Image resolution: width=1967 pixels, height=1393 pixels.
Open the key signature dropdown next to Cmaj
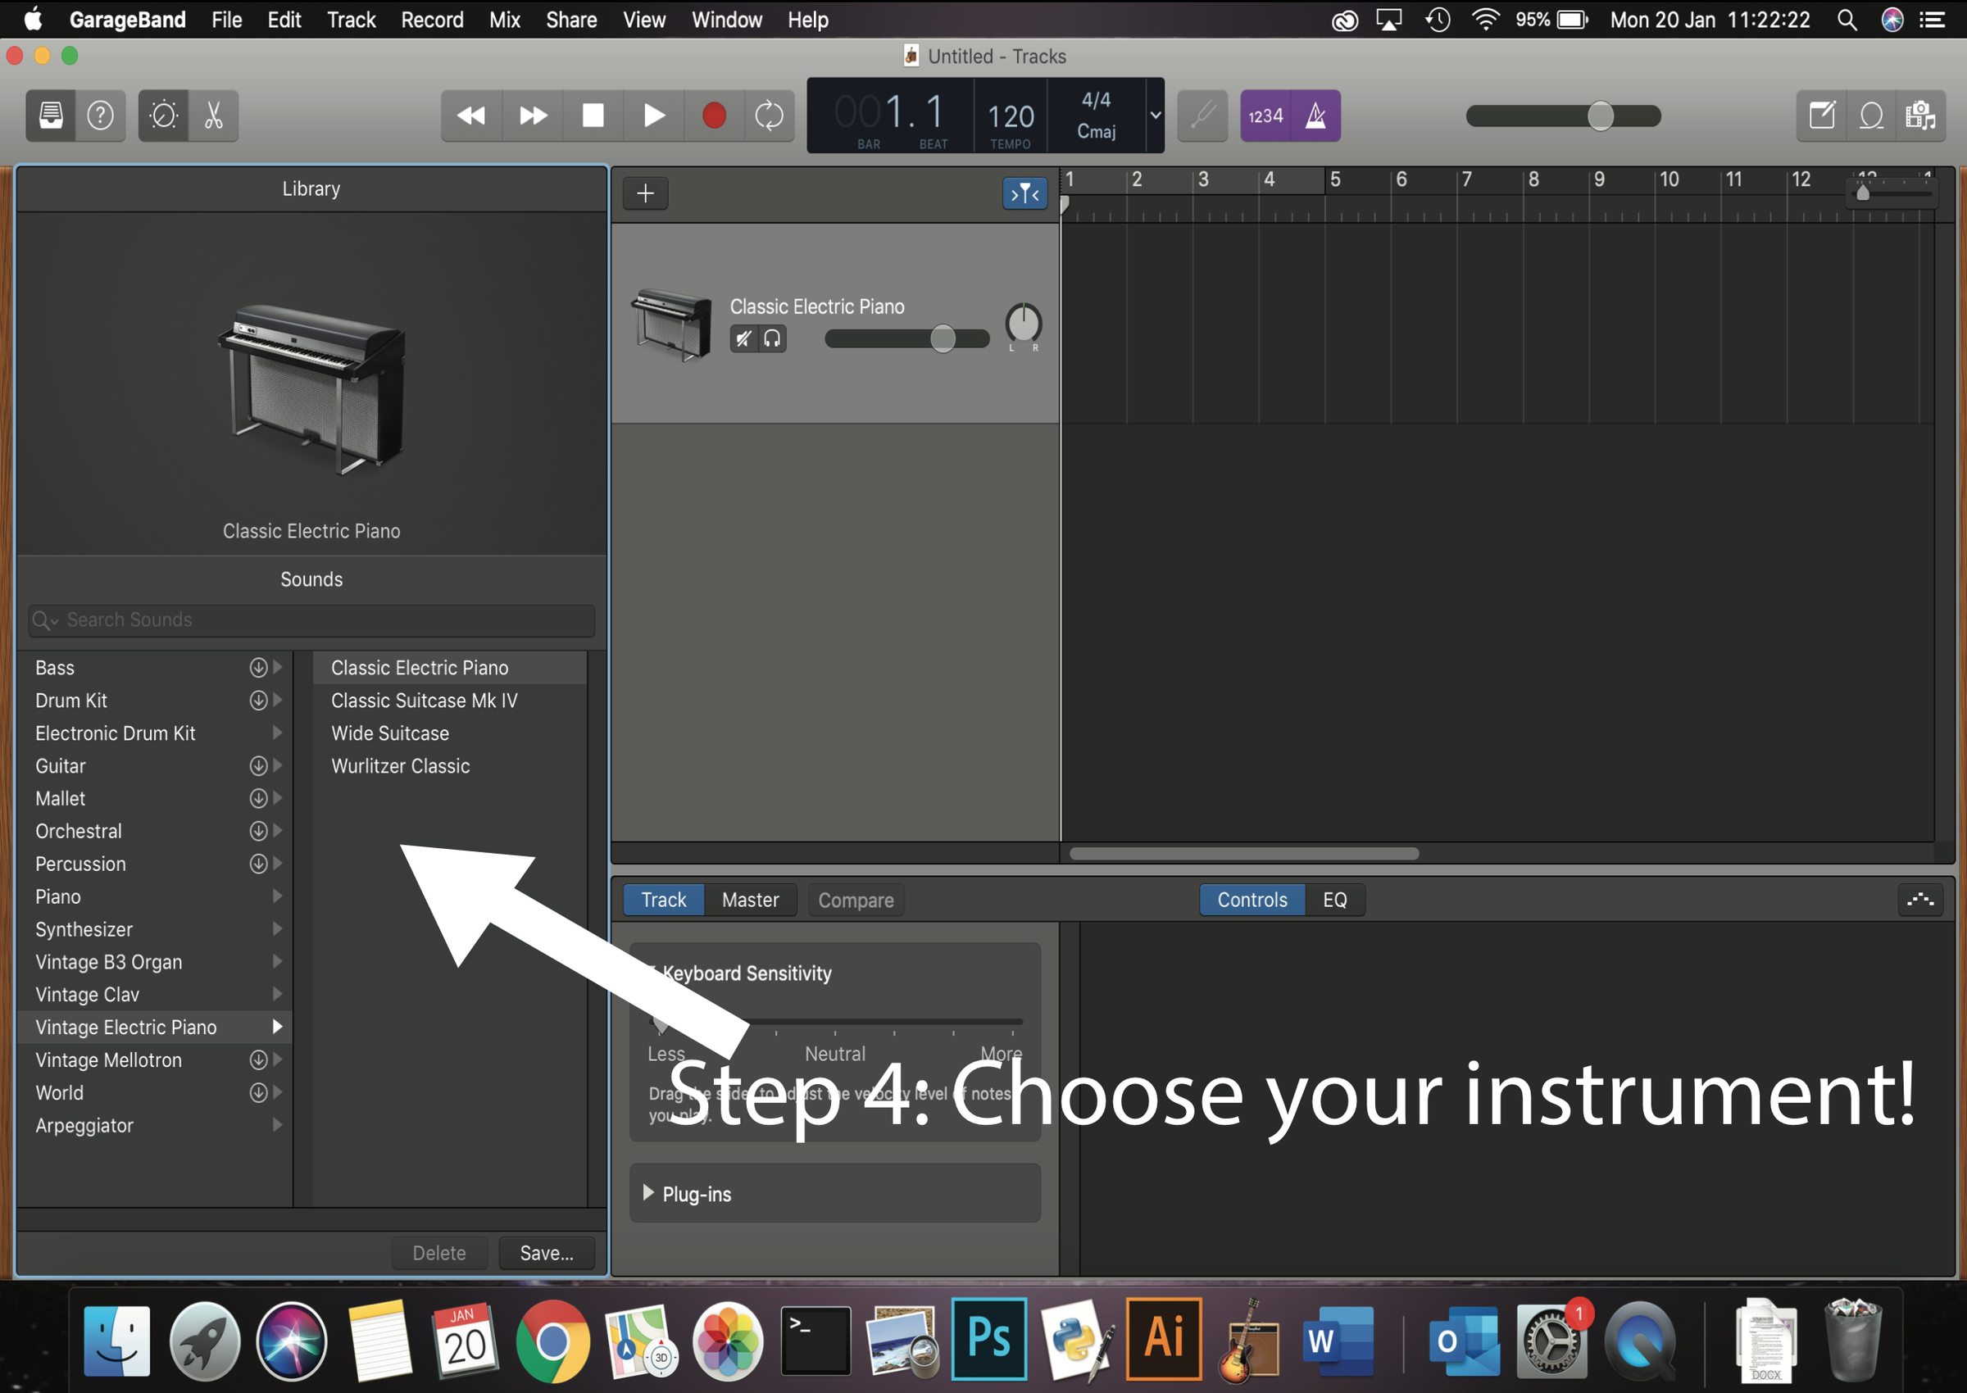click(x=1155, y=116)
